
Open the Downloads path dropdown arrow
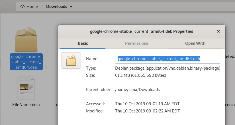click(71, 7)
